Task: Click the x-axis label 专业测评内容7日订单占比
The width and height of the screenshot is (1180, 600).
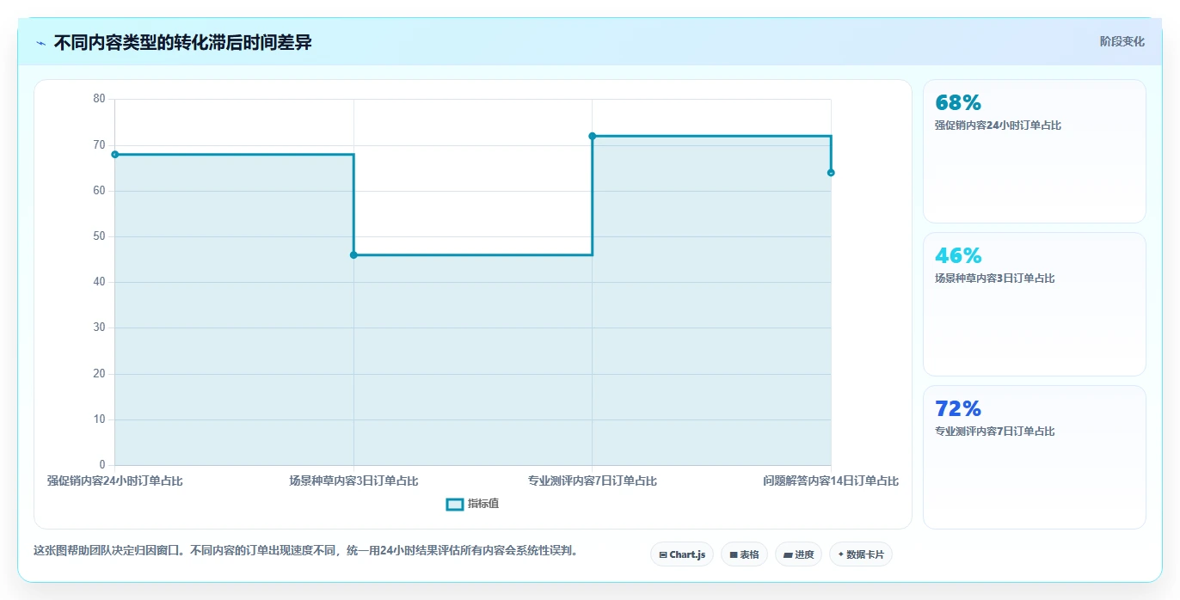Action: pyautogui.click(x=592, y=481)
